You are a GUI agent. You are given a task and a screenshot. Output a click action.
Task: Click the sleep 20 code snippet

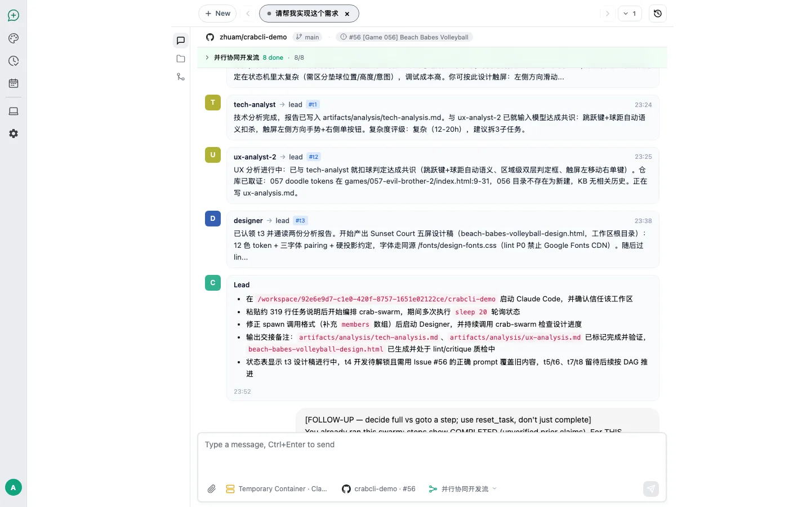pos(471,312)
